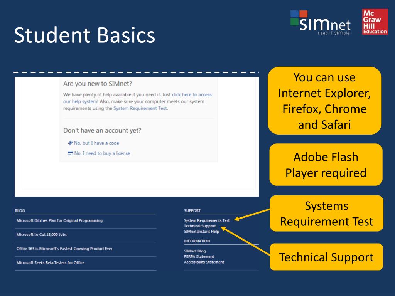
Task: Open 'SIMnet Instant Help' link
Action: click(201, 232)
